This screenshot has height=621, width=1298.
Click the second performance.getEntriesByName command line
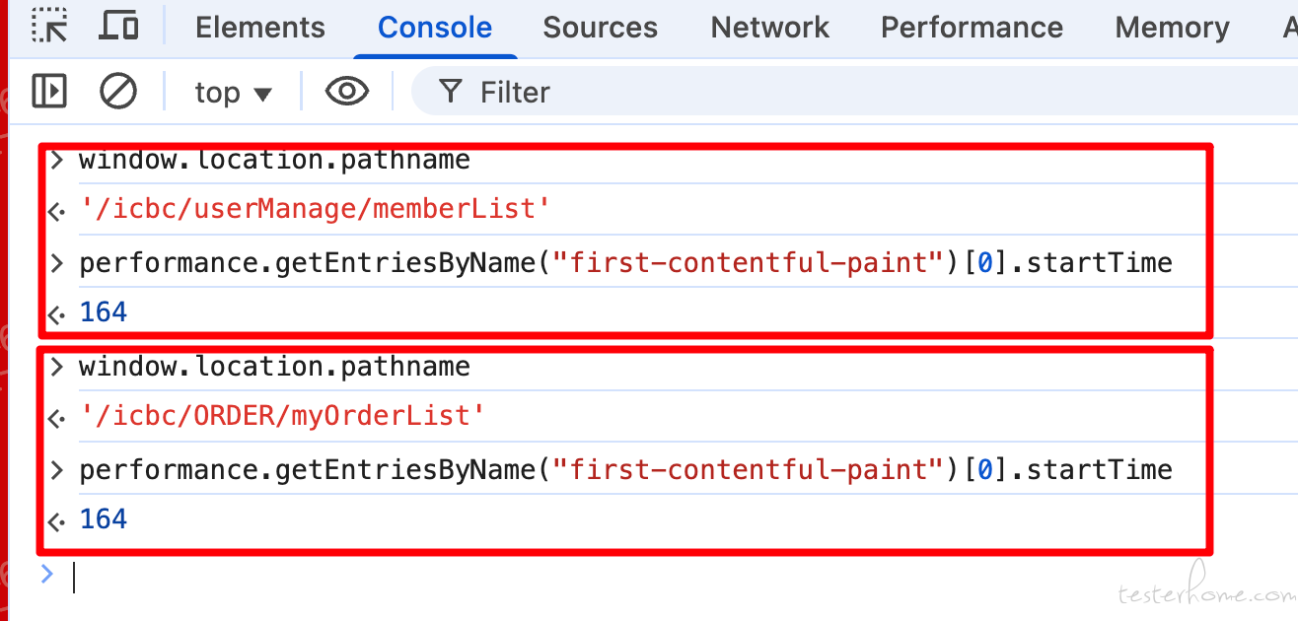(625, 469)
